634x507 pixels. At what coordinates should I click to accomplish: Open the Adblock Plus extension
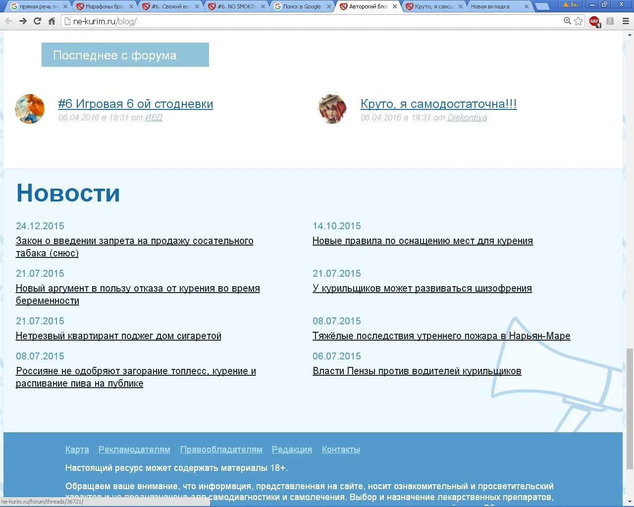click(x=594, y=21)
